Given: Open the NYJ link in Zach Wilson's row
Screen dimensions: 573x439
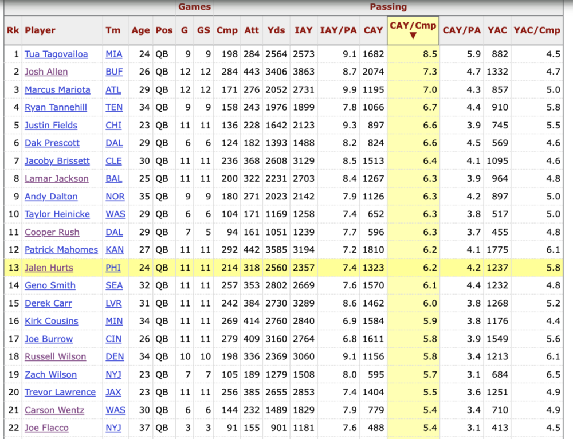Looking at the screenshot, I should [x=114, y=374].
